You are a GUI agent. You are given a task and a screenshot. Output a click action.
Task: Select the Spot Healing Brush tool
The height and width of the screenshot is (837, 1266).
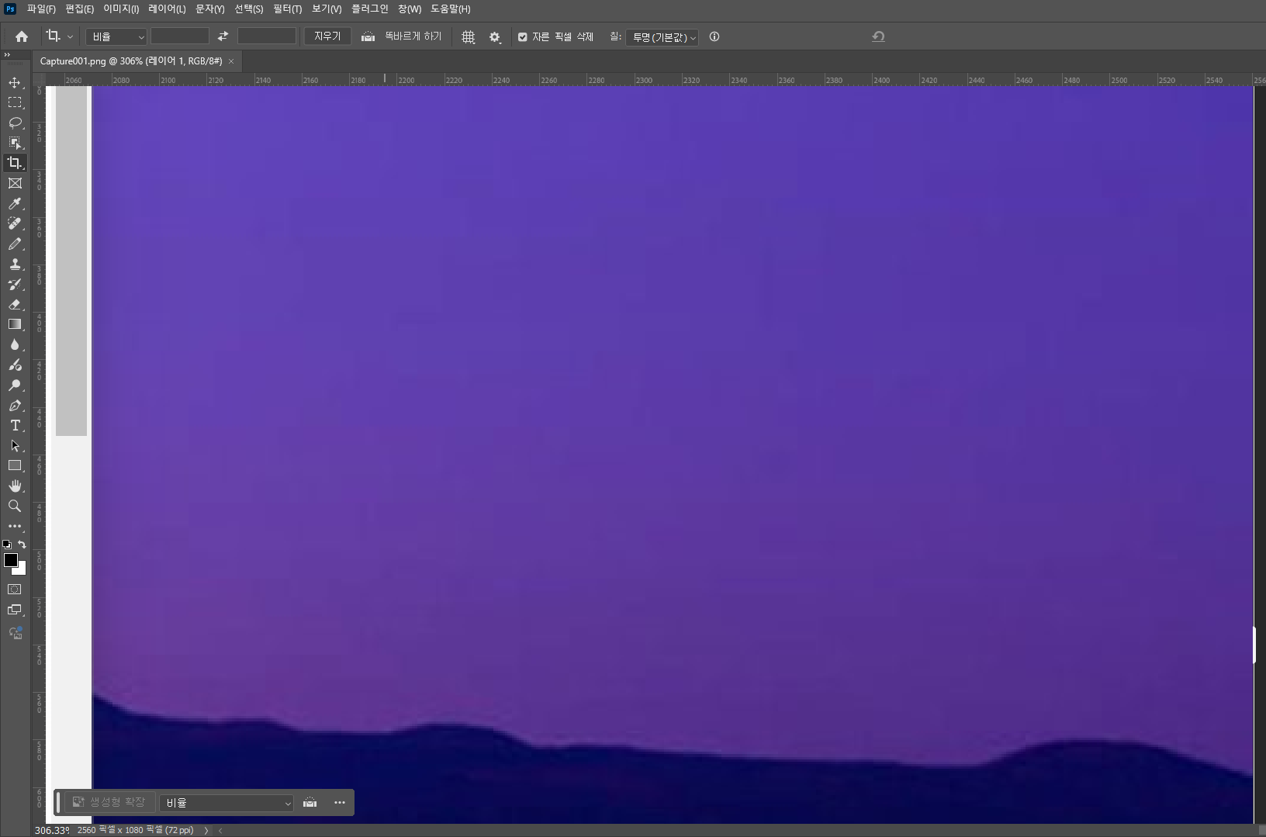[15, 223]
